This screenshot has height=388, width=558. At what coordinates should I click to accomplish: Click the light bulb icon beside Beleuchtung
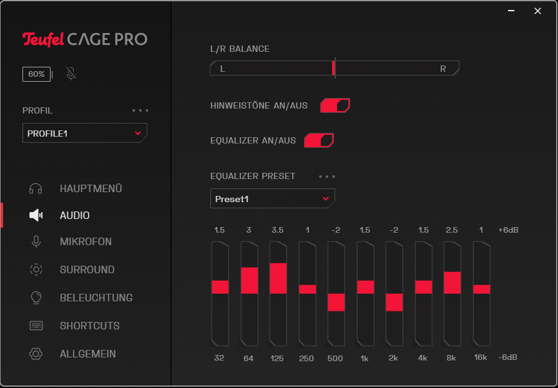[x=36, y=298]
